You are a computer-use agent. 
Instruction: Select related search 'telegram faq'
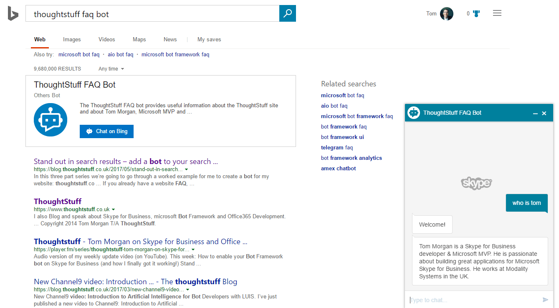[x=337, y=148]
